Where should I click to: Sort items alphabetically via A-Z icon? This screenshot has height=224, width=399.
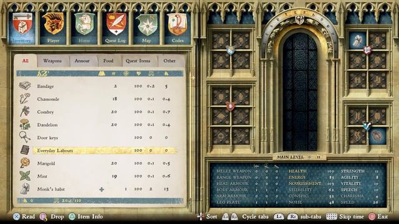(x=43, y=73)
